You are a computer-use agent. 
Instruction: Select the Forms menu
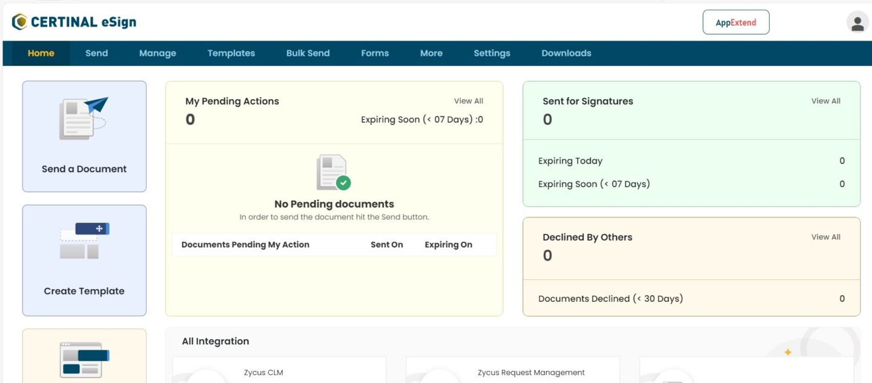[x=375, y=53]
